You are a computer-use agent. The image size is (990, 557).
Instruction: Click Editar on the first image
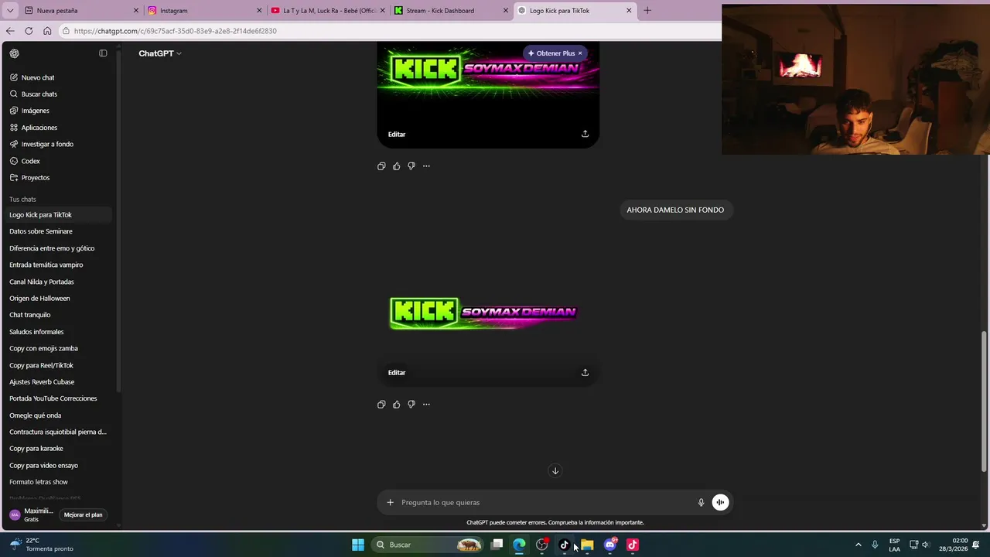click(397, 135)
